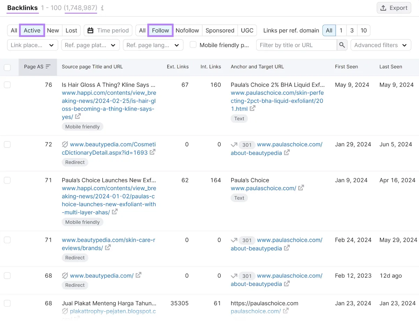Set links per ref. domain to 1
The image size is (419, 322).
click(341, 30)
